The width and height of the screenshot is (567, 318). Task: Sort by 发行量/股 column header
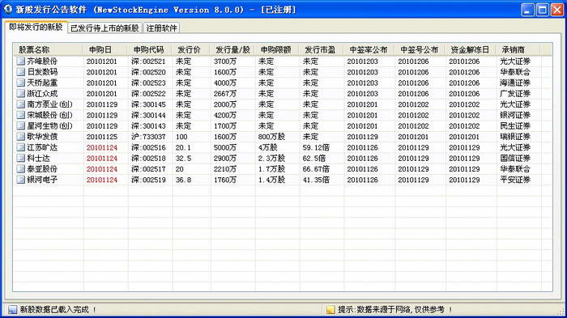(x=233, y=50)
